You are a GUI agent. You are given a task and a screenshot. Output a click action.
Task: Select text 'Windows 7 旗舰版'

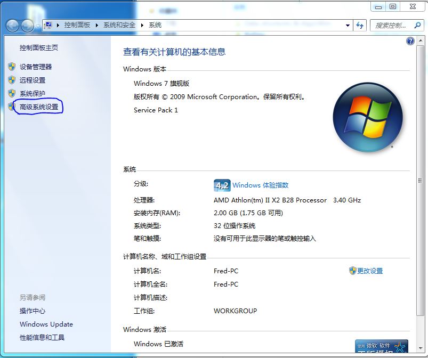[x=161, y=84]
